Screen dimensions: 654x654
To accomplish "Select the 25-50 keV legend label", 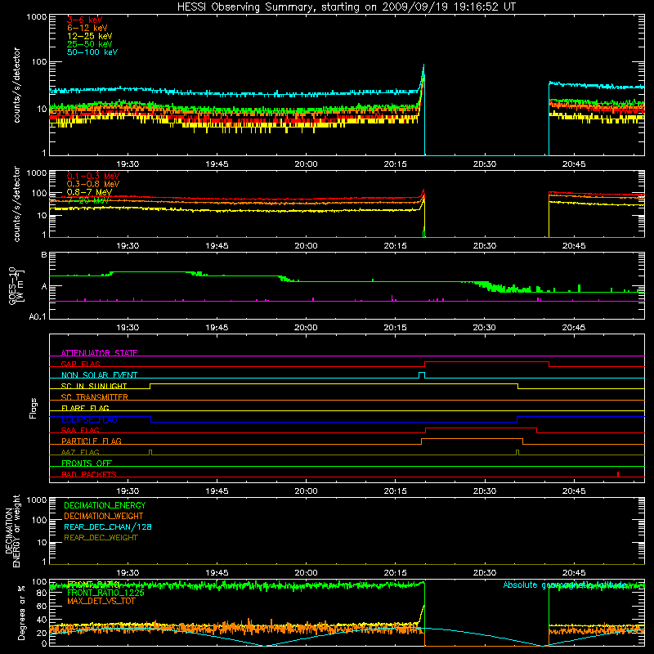I will [x=90, y=44].
